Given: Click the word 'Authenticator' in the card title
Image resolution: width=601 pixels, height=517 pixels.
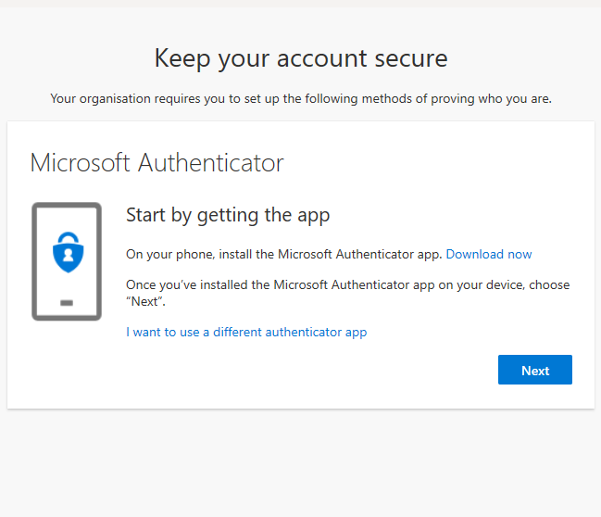Looking at the screenshot, I should (211, 163).
